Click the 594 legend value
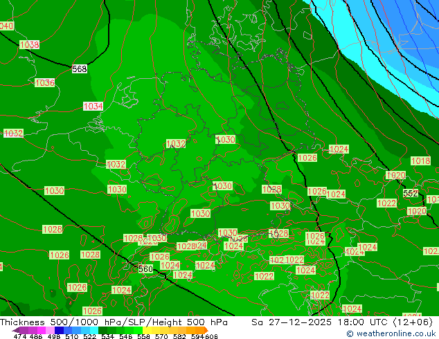This screenshot has height=339, width=439. click(197, 336)
